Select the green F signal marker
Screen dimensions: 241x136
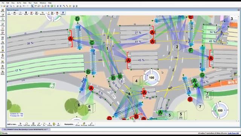[191, 50]
